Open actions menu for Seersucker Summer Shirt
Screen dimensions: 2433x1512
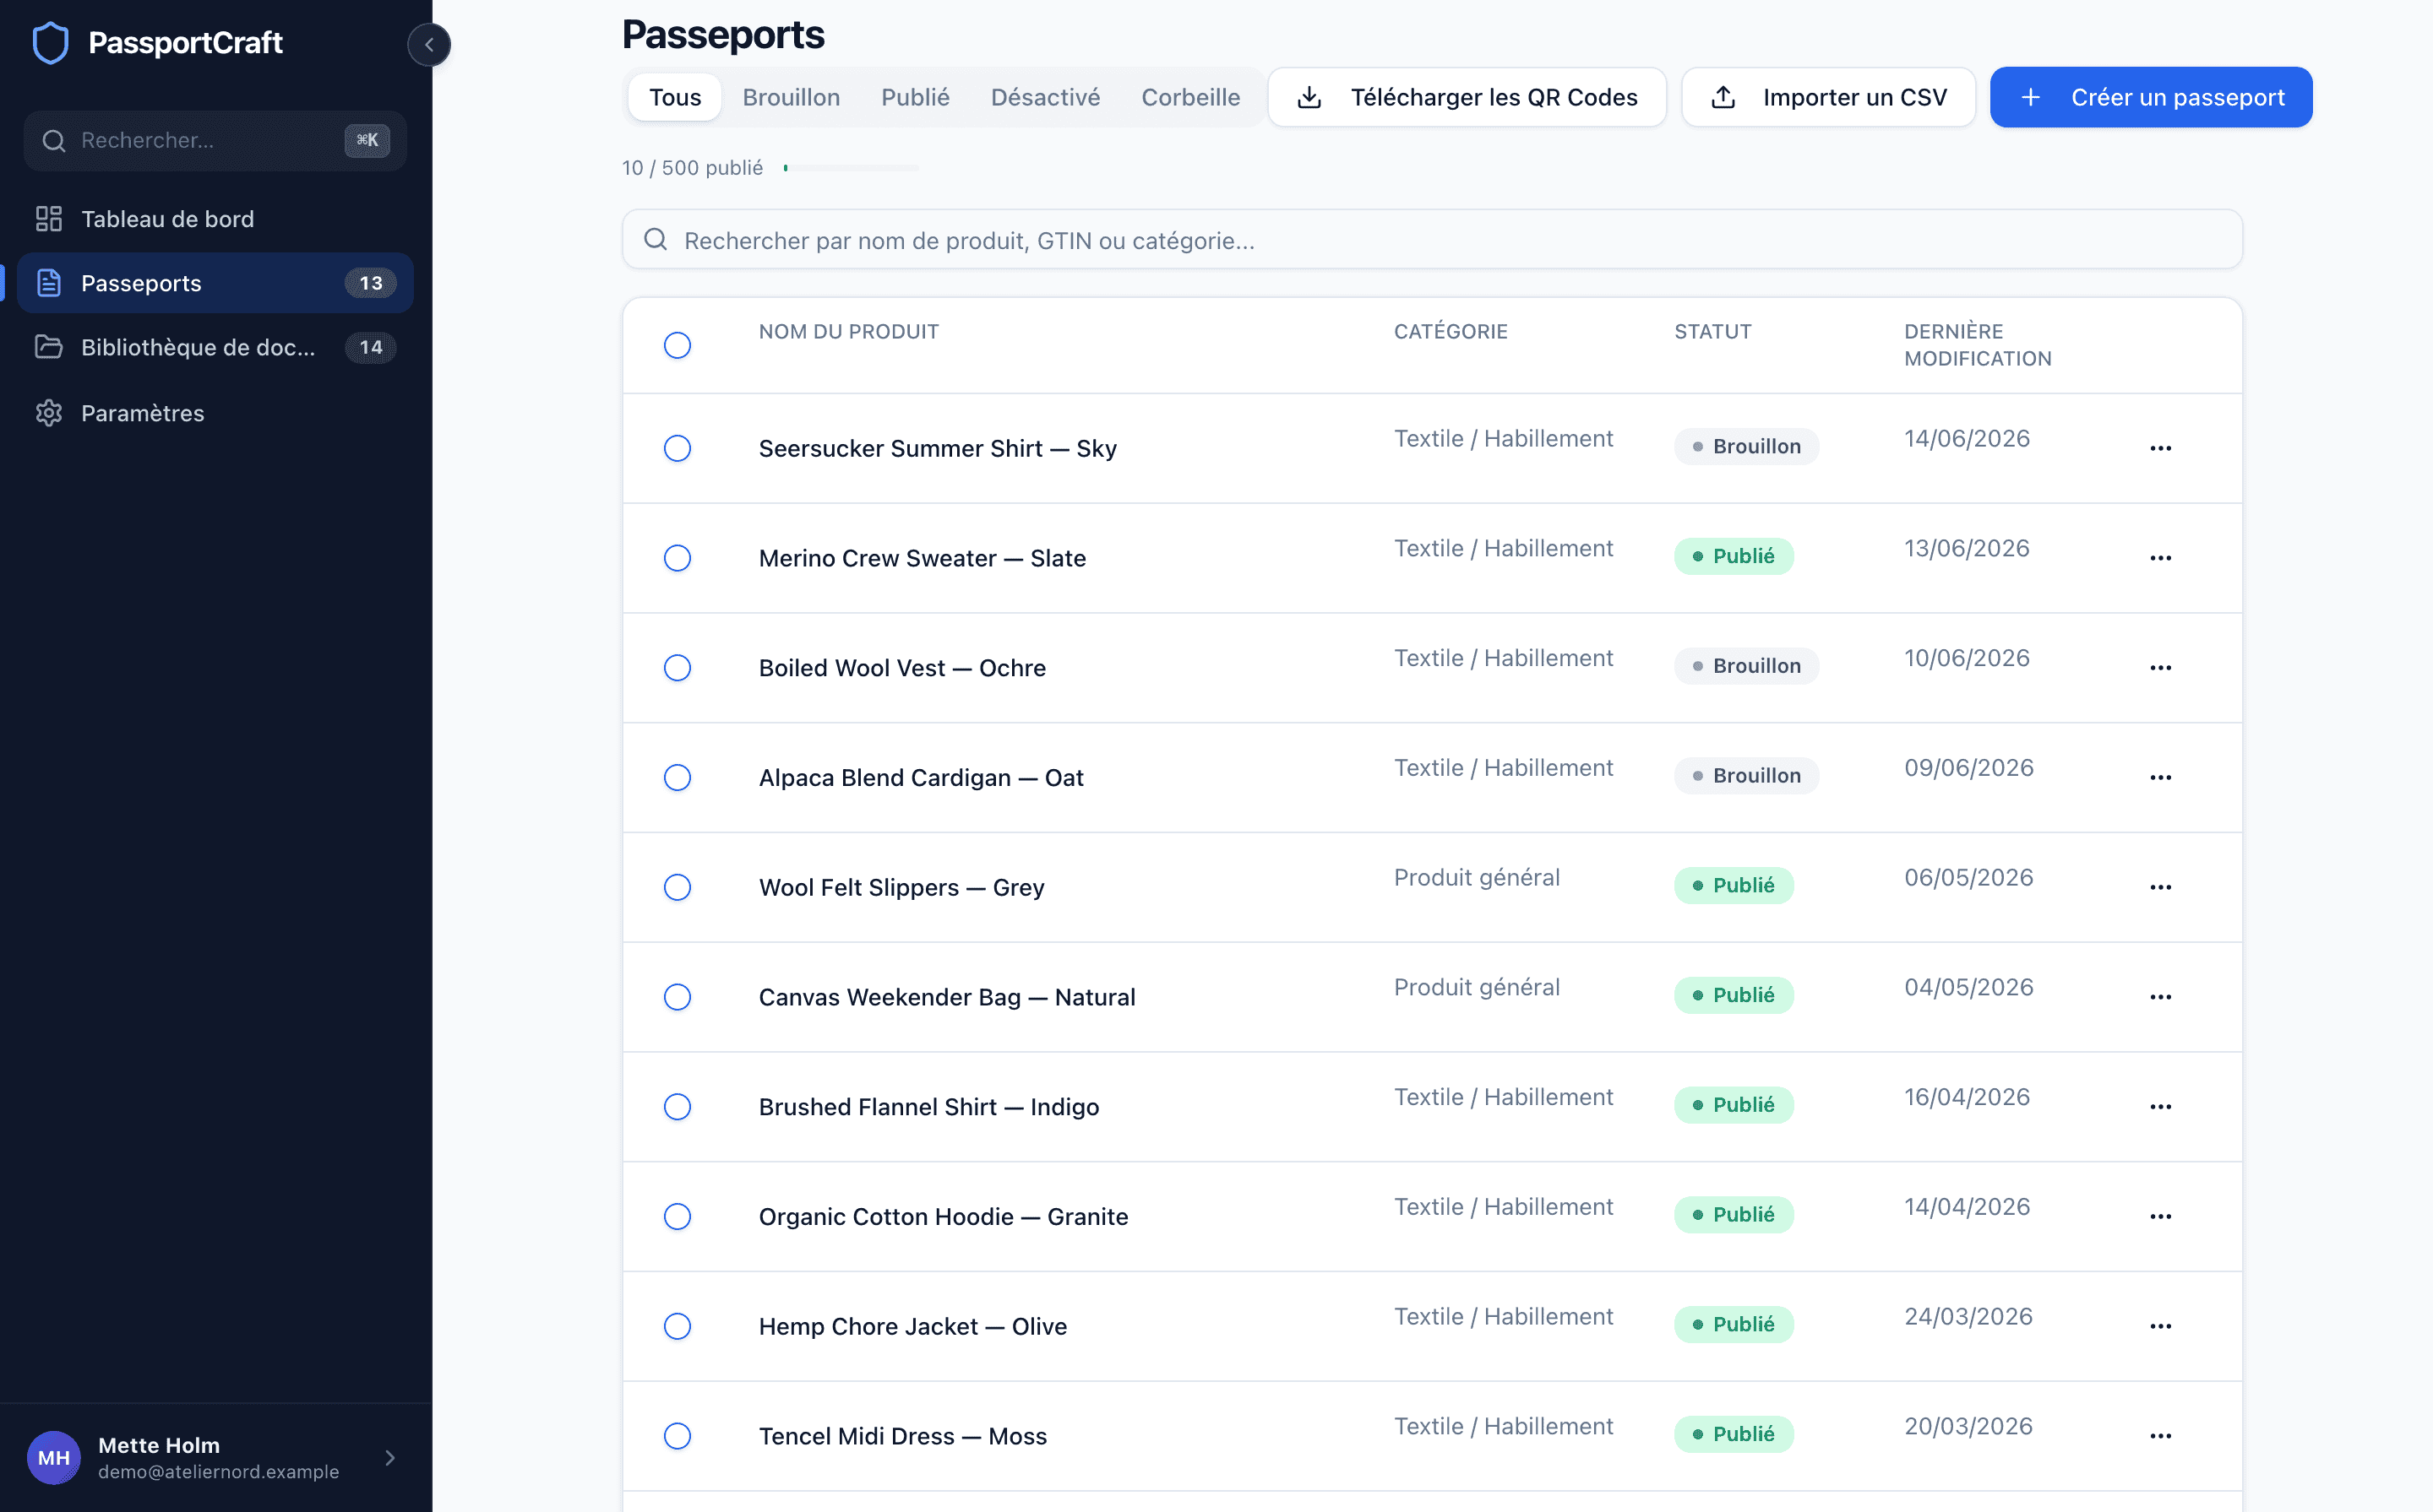coord(2161,448)
